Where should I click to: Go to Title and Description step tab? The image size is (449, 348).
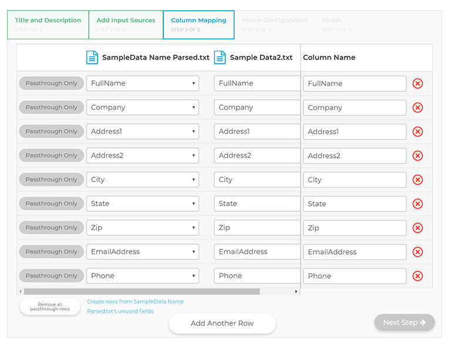click(x=48, y=25)
